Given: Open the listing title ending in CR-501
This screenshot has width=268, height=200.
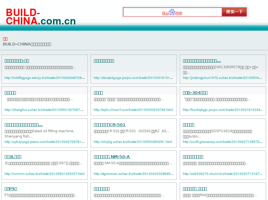Looking at the screenshot, I should [109, 125].
